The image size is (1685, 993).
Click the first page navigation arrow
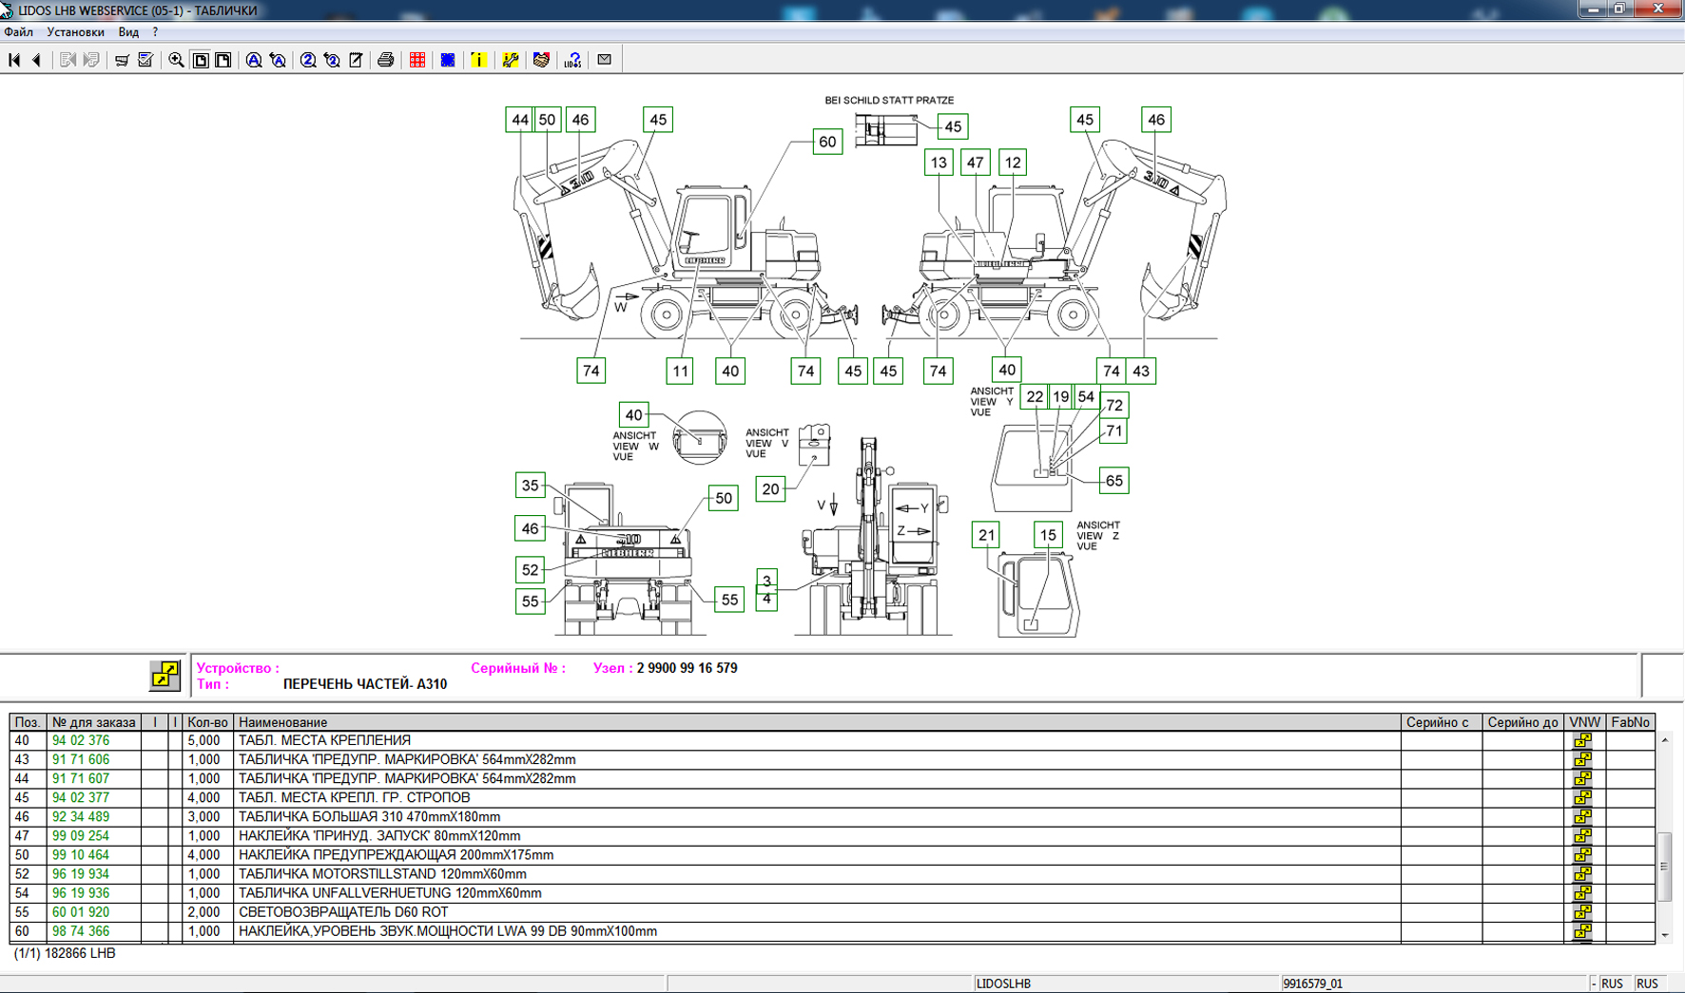(x=14, y=60)
